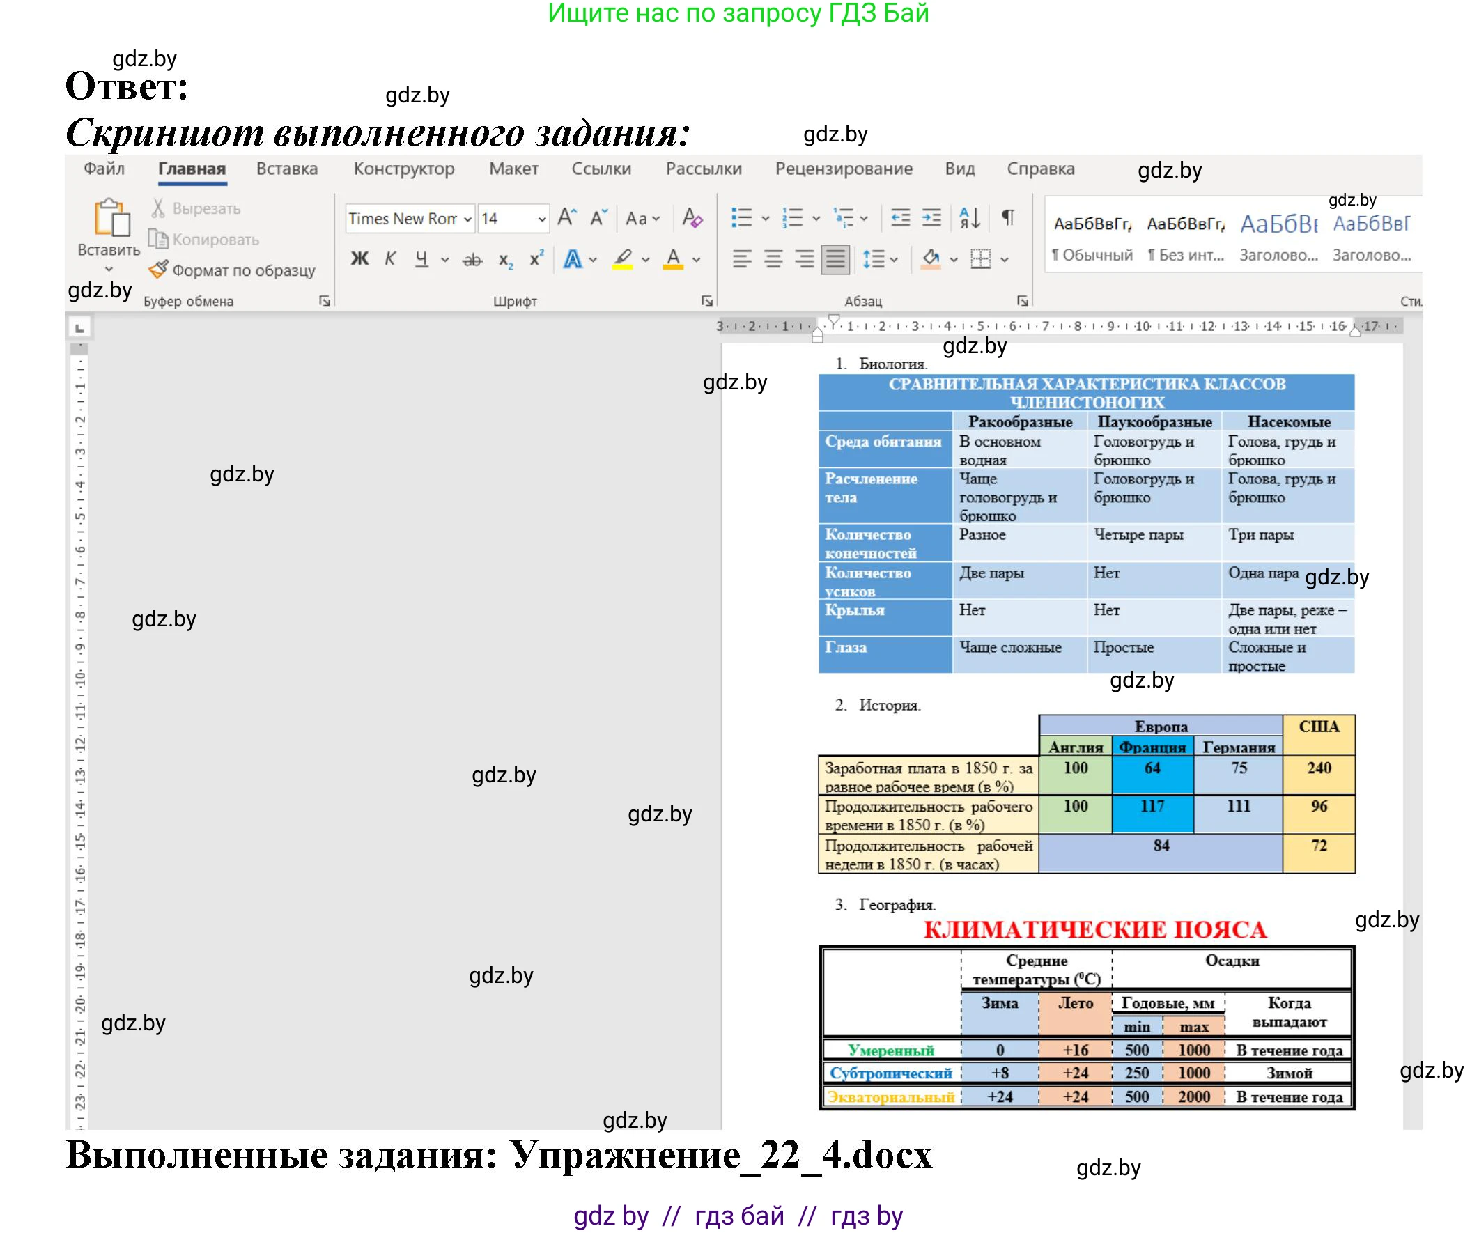This screenshot has height=1233, width=1479.
Task: Click the yellow text highlight color button
Action: click(623, 259)
